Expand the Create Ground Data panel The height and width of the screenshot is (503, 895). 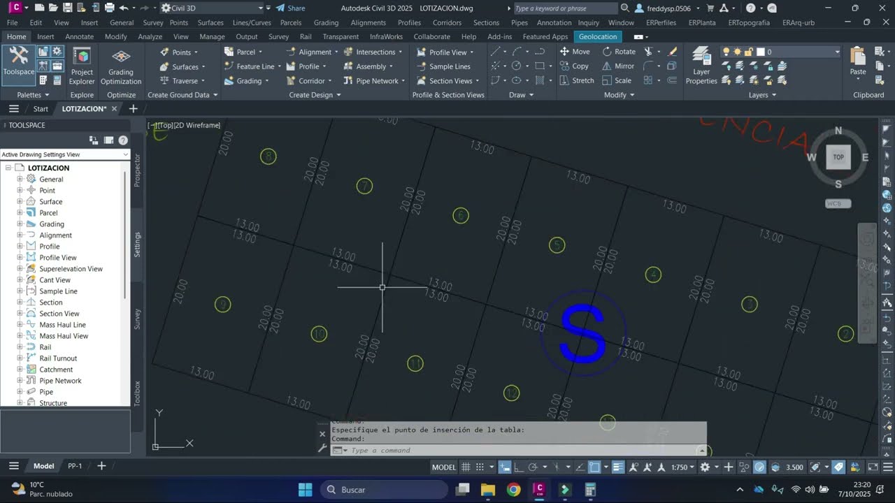pyautogui.click(x=182, y=95)
